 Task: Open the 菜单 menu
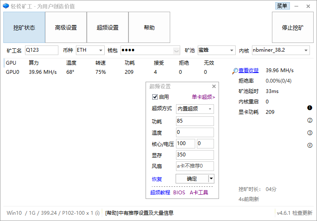pyautogui.click(x=282, y=6)
